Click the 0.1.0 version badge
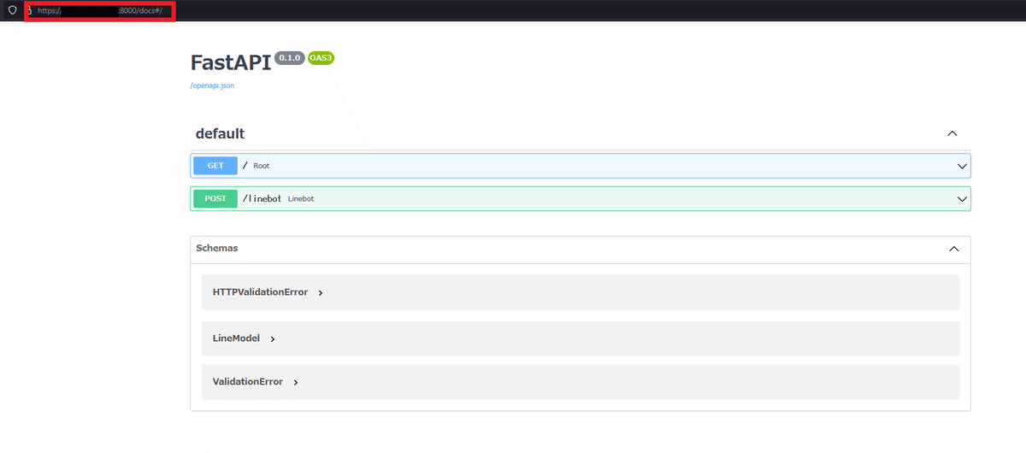Viewport: 1026px width, 453px height. (x=290, y=57)
